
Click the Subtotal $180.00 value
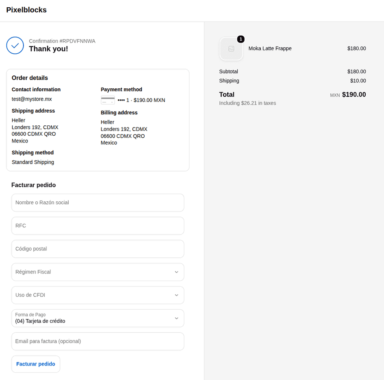357,72
